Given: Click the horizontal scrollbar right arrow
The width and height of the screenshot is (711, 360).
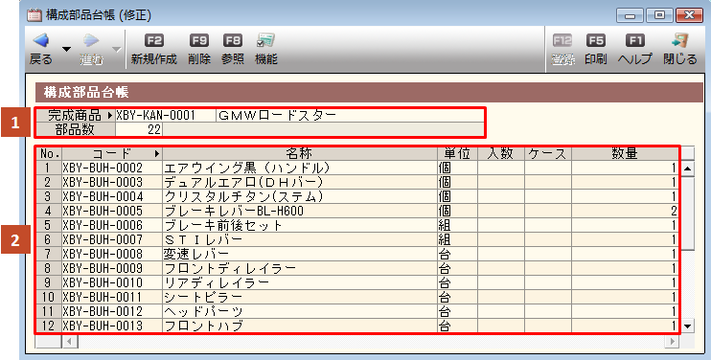Looking at the screenshot, I should pos(673,341).
